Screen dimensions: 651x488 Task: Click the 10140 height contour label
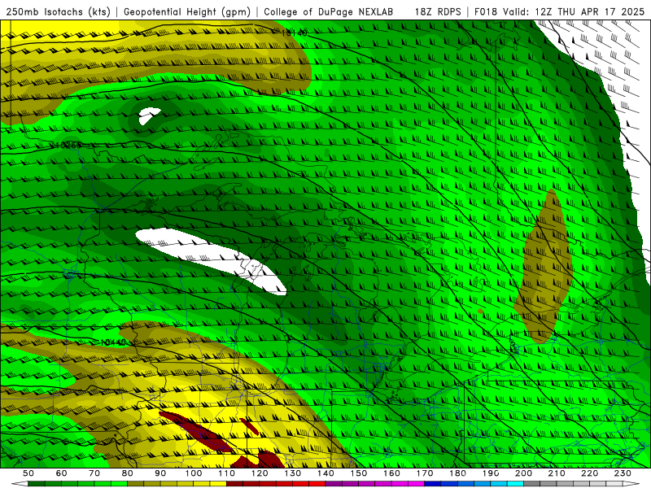pyautogui.click(x=294, y=33)
